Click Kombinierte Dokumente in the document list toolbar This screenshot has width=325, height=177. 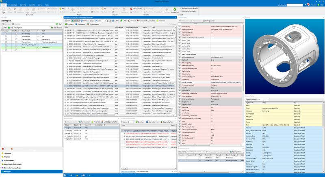(x=146, y=21)
